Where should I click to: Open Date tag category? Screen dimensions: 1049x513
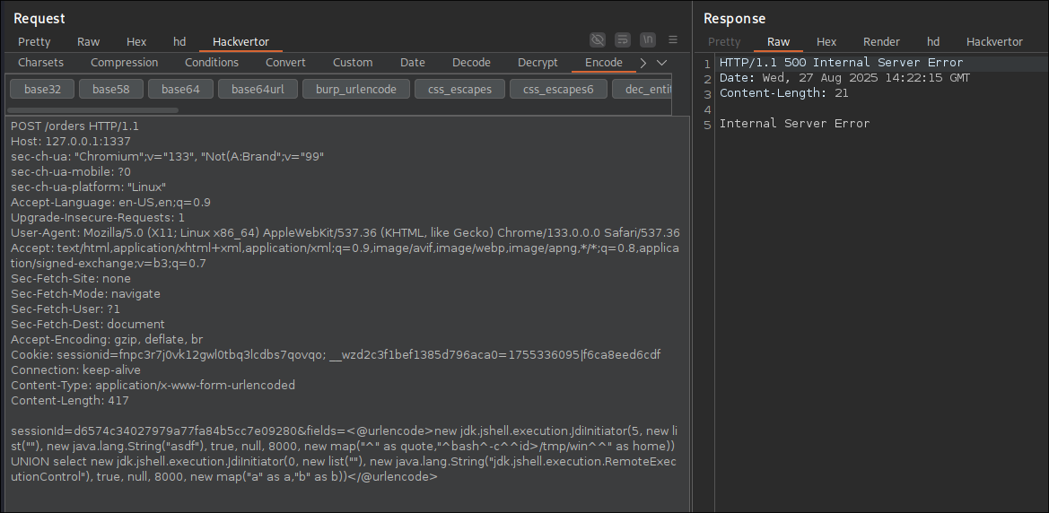pyautogui.click(x=413, y=62)
